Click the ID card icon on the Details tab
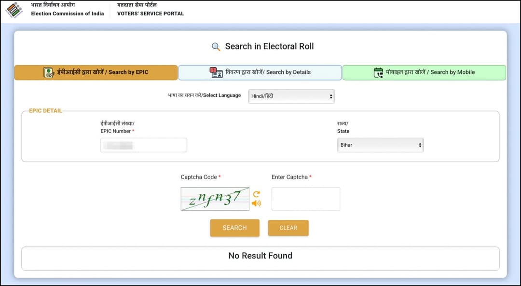The image size is (521, 286). 216,72
